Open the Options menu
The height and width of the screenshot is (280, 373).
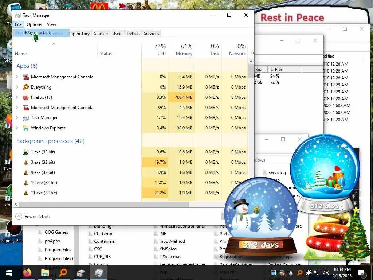(x=34, y=24)
